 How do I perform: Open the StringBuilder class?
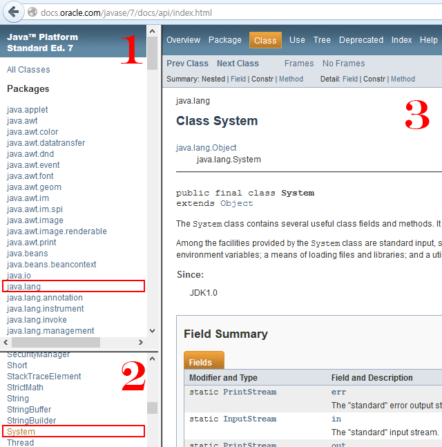tap(31, 421)
